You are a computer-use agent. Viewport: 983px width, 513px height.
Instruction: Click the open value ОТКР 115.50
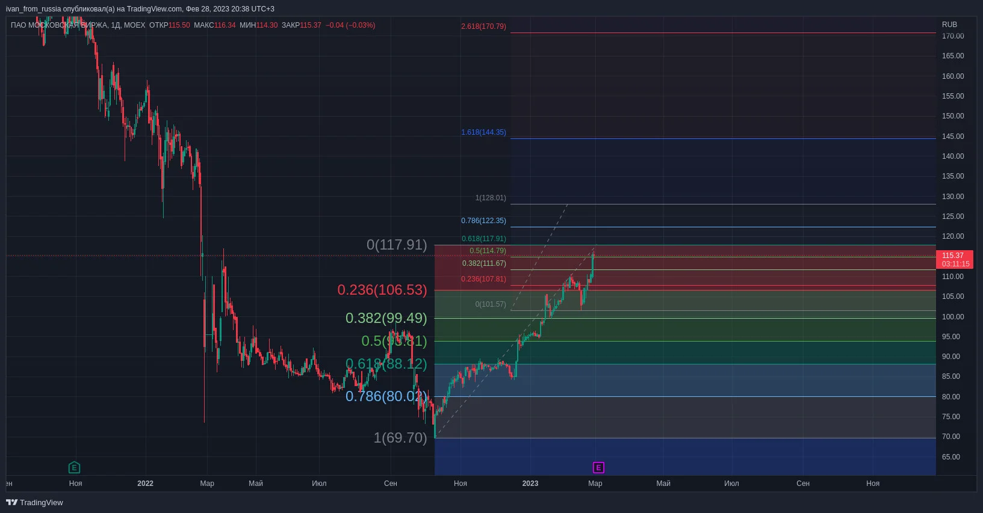pos(169,25)
